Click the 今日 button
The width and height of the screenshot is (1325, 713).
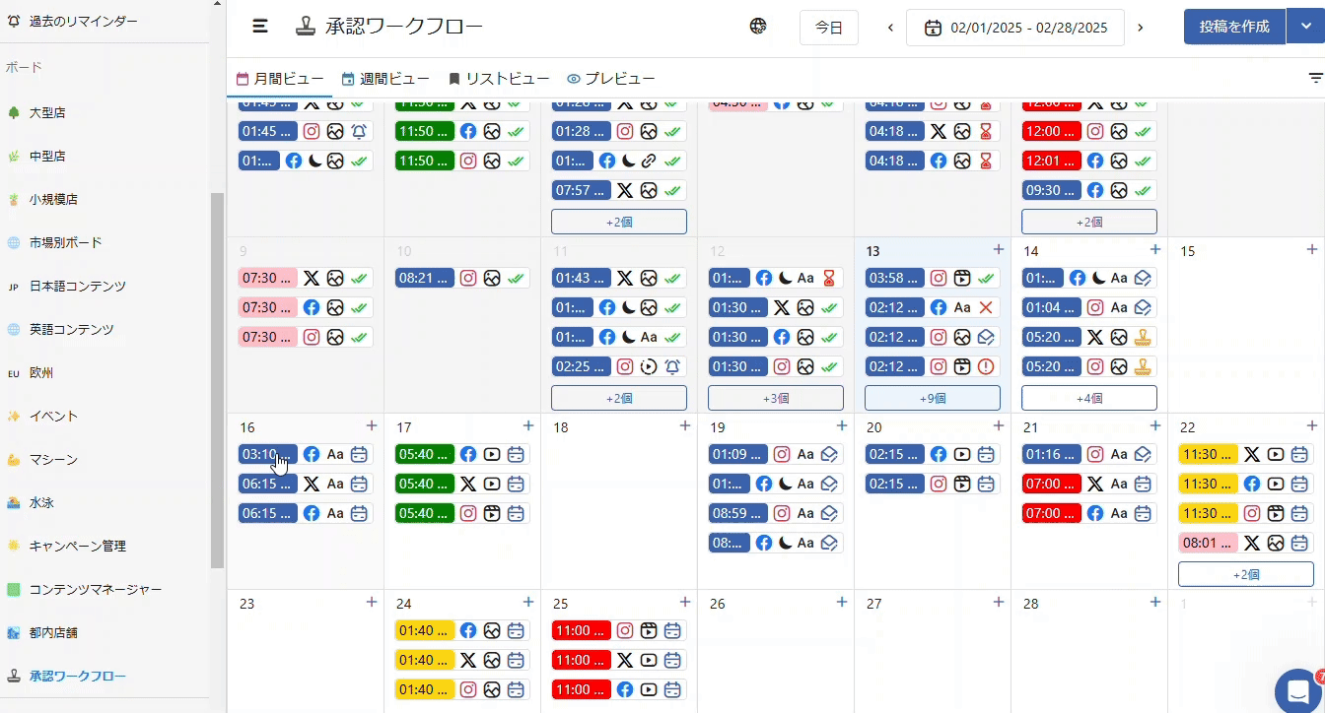[x=829, y=28]
